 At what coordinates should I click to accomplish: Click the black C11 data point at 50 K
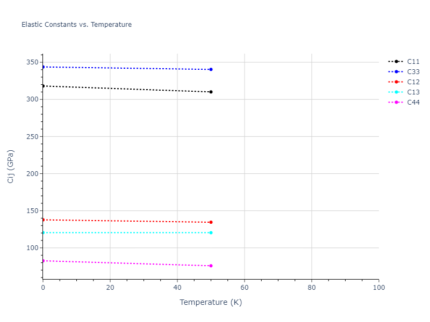[211, 92]
